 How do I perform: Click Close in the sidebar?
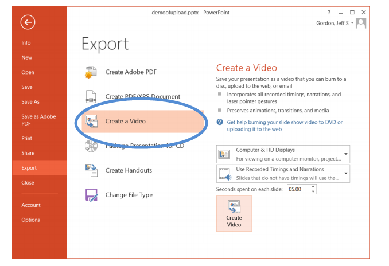(x=28, y=183)
